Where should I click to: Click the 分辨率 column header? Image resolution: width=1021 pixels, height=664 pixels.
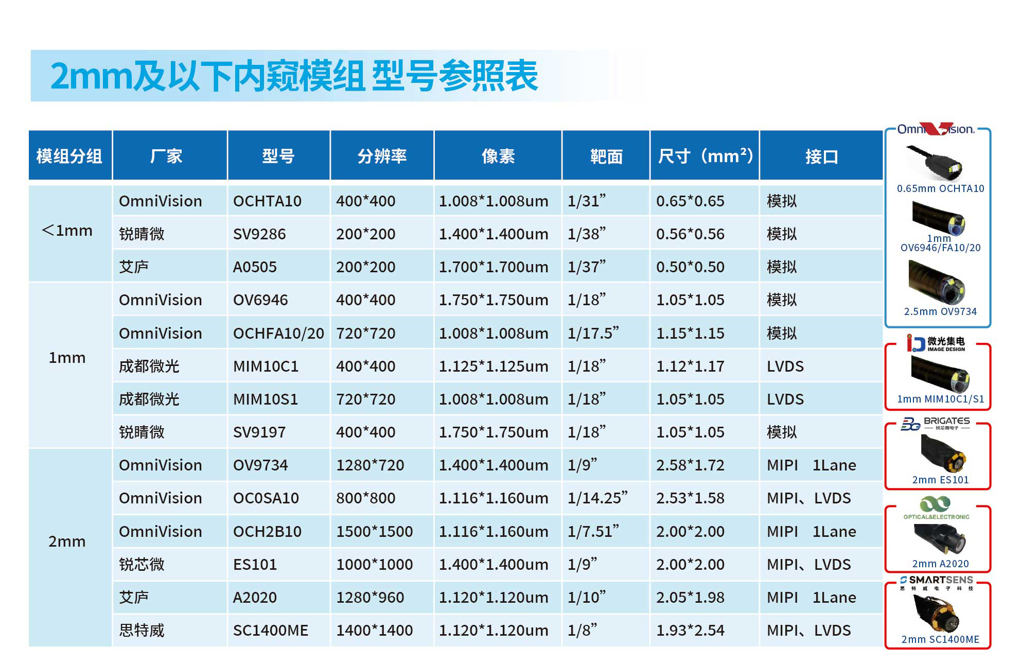coord(382,155)
